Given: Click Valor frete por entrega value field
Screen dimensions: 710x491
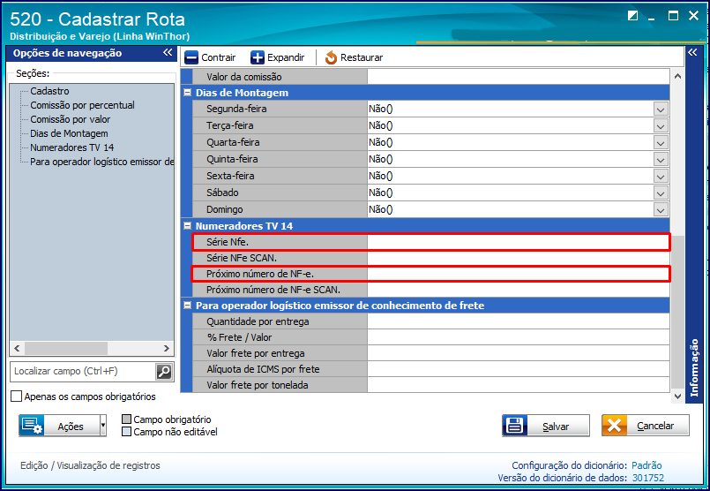Looking at the screenshot, I should pos(518,353).
